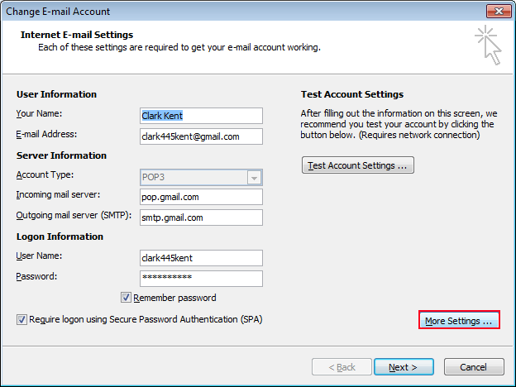Click the Password input field
Screen dimensions: 516x387
[x=201, y=279]
